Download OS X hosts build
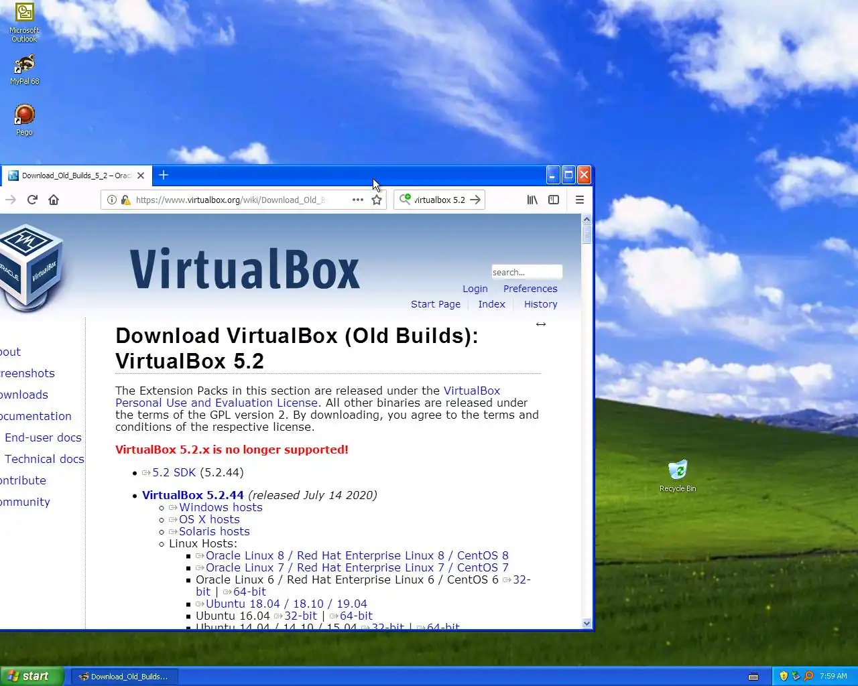Screen dimensions: 858x686 209,519
